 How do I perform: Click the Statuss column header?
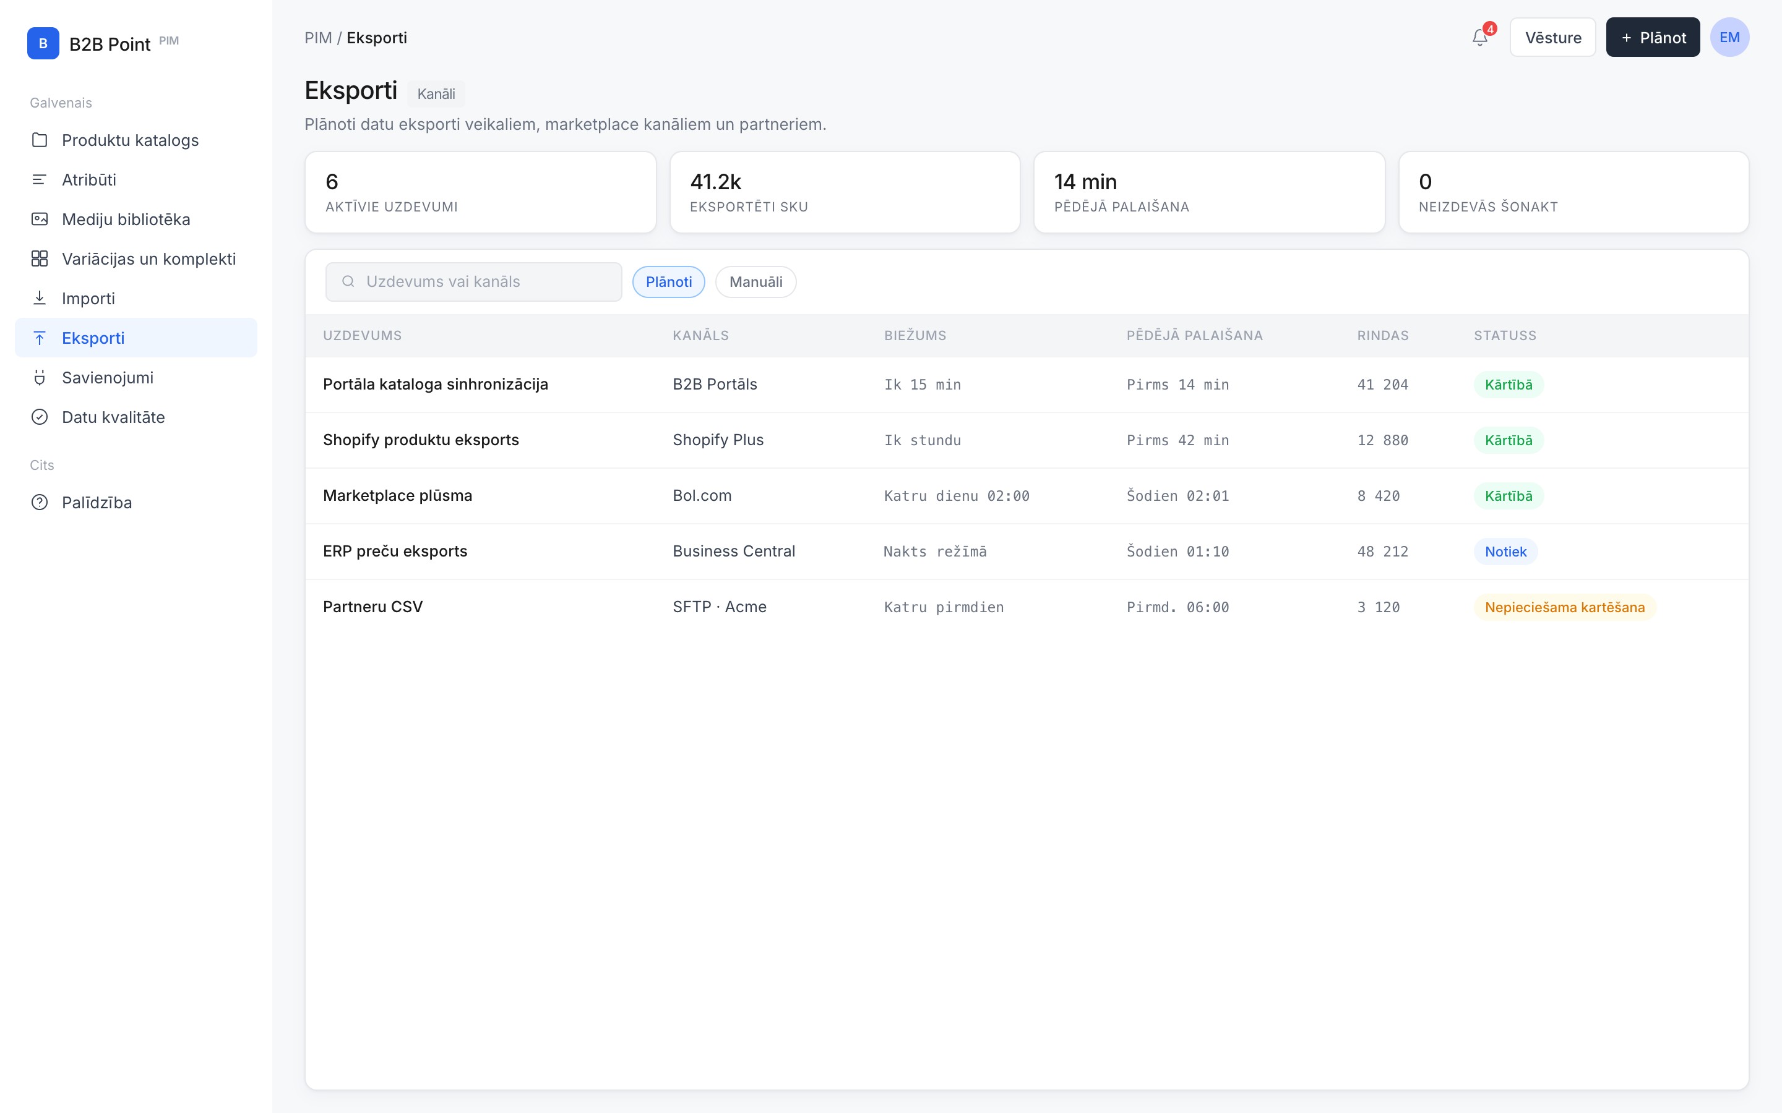click(x=1505, y=336)
